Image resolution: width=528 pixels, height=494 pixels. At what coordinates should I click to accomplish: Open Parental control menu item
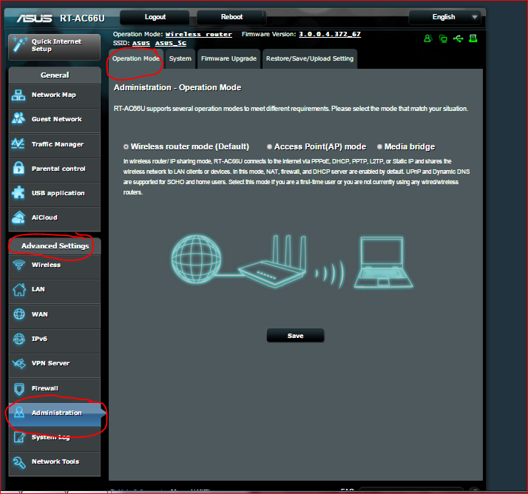(55, 169)
